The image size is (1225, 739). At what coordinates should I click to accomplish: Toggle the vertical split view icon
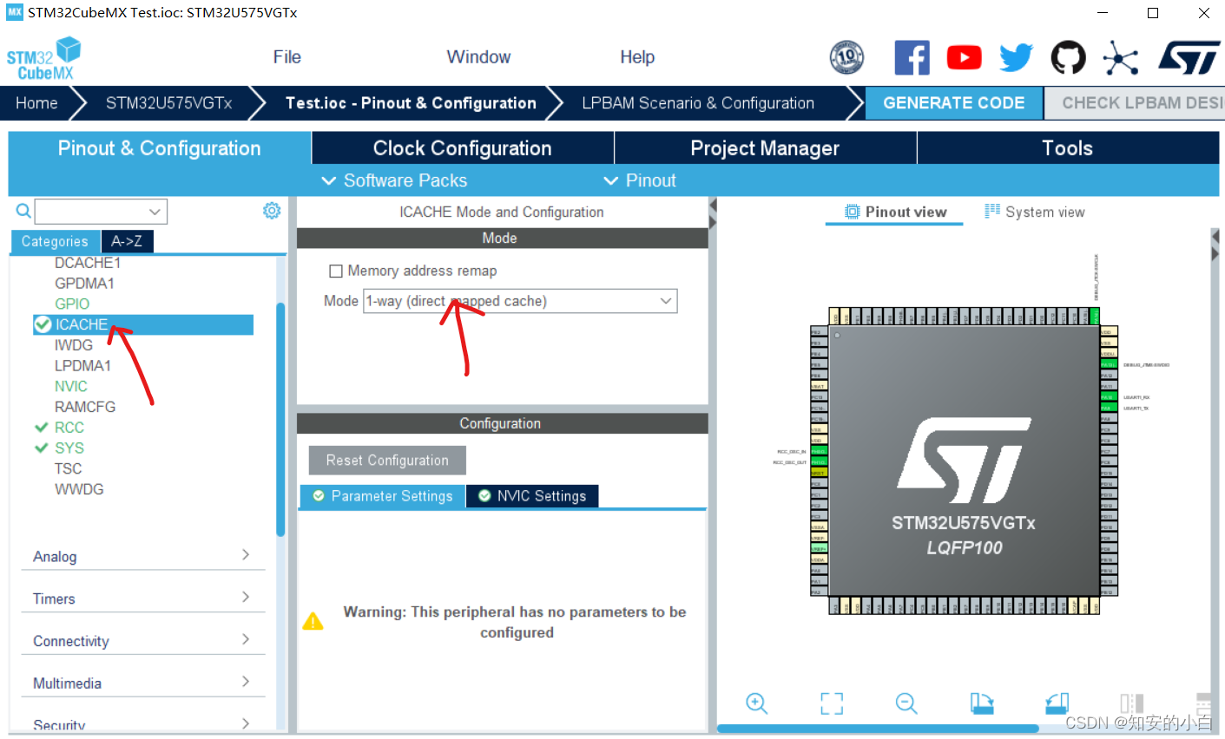pos(1131,703)
